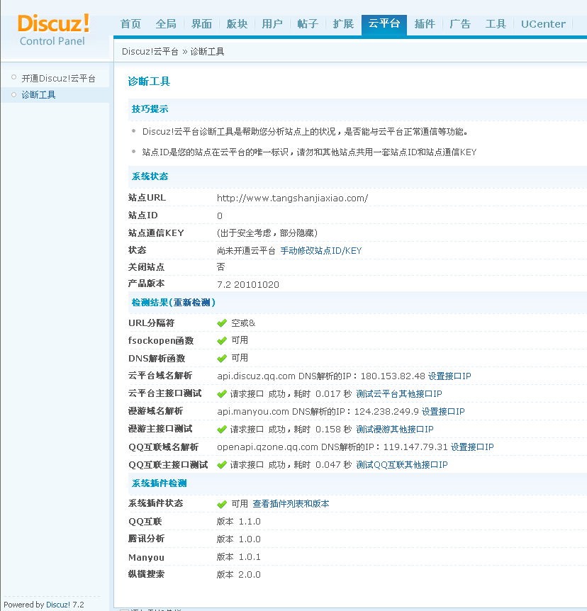The height and width of the screenshot is (611, 587).
Task: Click the 系统状态 section heading
Action: point(150,176)
